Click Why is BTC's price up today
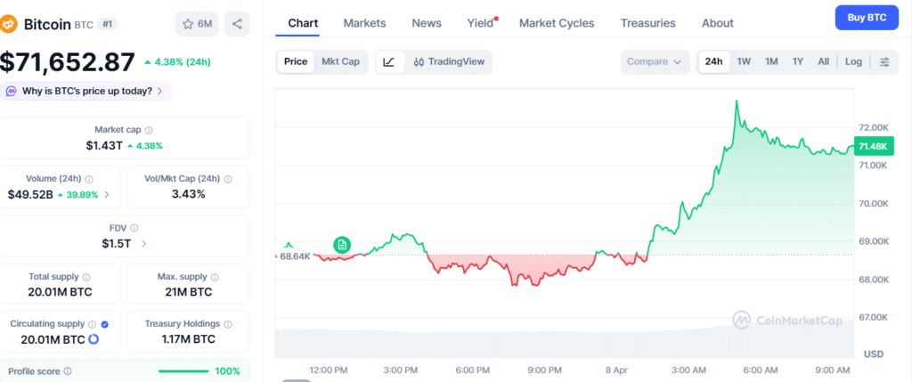 [86, 92]
